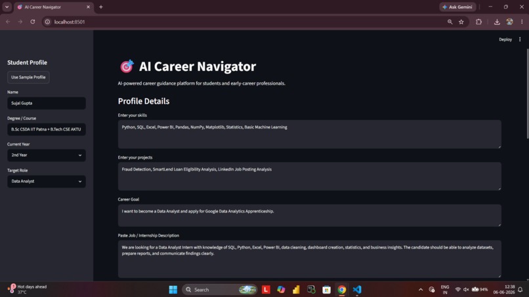Screen dimensions: 529x297
Task: Open the clock showing 12:38
Action: (x=504, y=290)
